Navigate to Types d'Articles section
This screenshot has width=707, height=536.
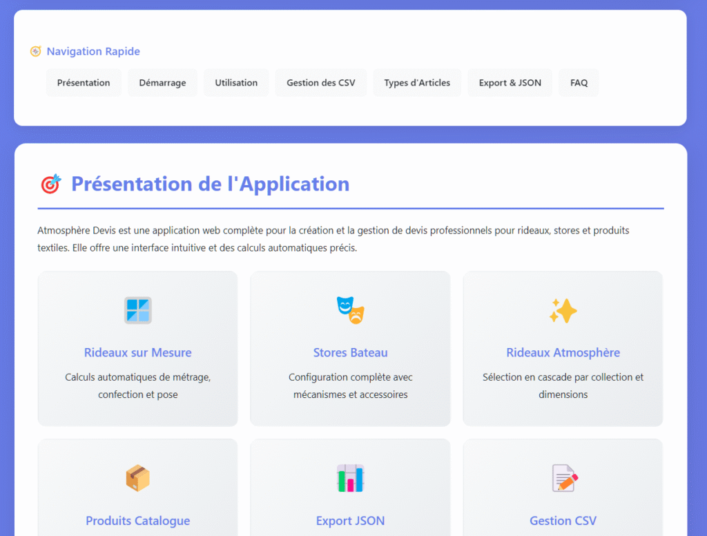[417, 83]
